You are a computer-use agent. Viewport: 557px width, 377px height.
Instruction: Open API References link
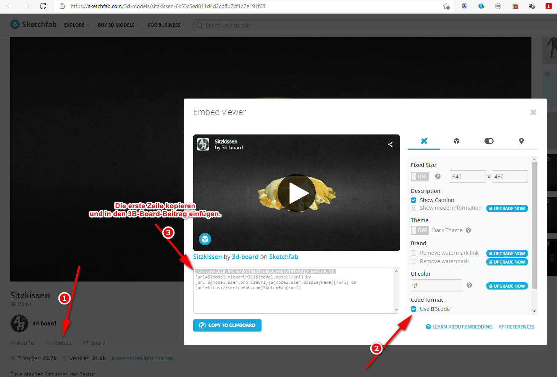(516, 327)
